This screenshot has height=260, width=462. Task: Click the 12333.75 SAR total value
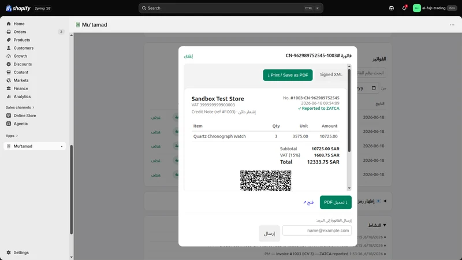point(323,162)
